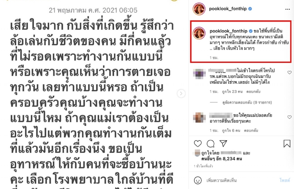Reply to second comment ตอบกลับ
This screenshot has width=294, height=189.
point(251,131)
